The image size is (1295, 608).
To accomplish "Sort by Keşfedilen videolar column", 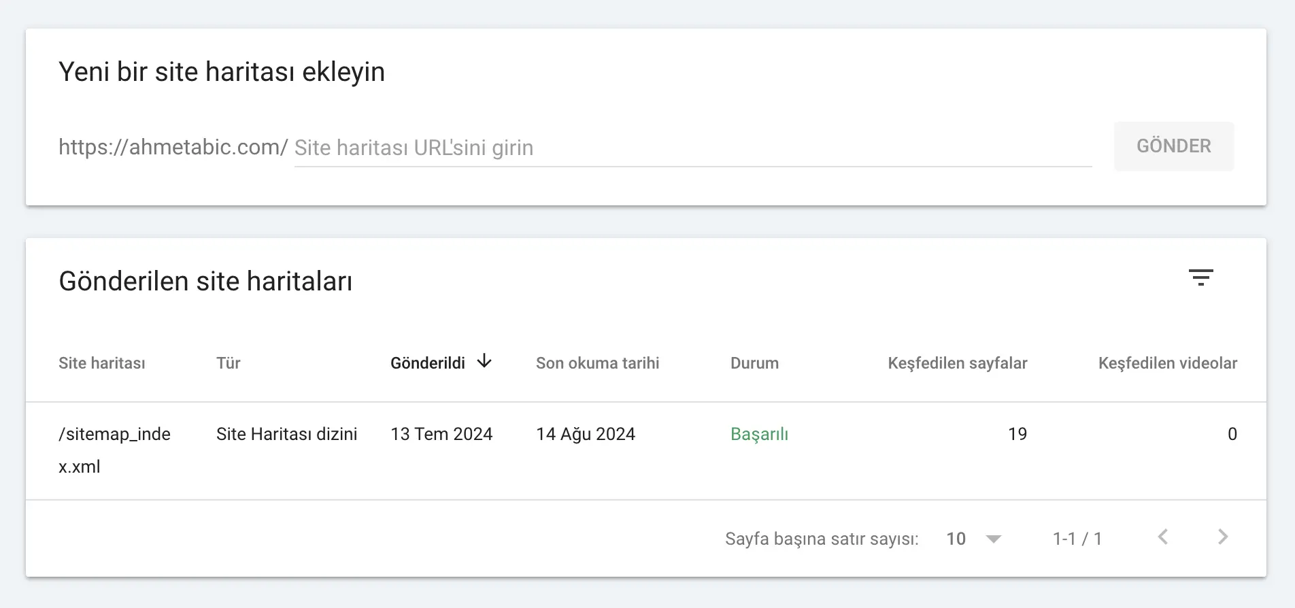I will (1168, 363).
